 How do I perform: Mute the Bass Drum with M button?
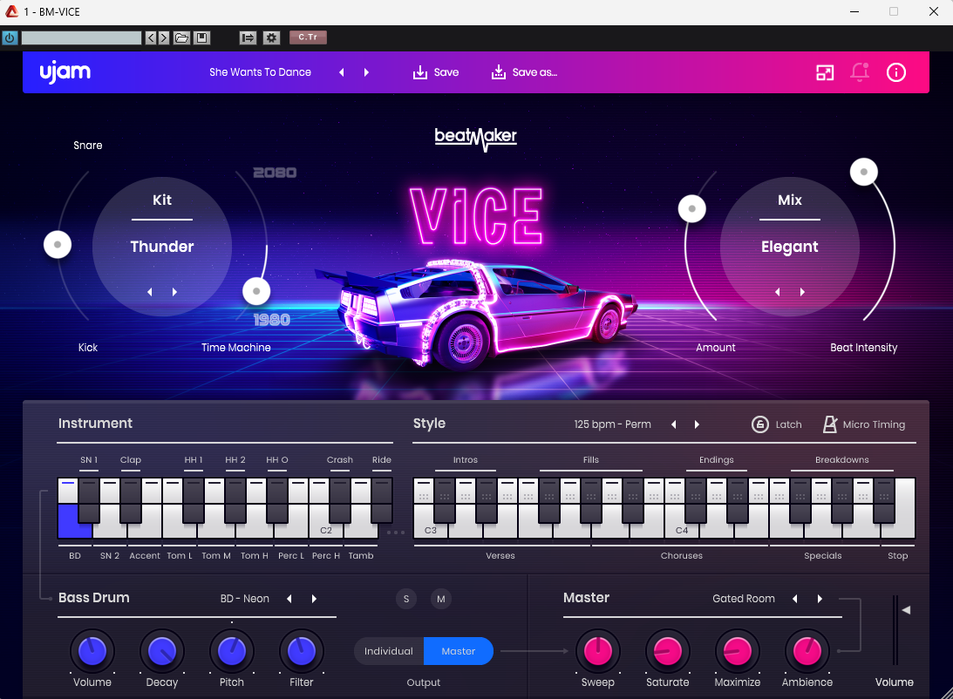point(440,599)
